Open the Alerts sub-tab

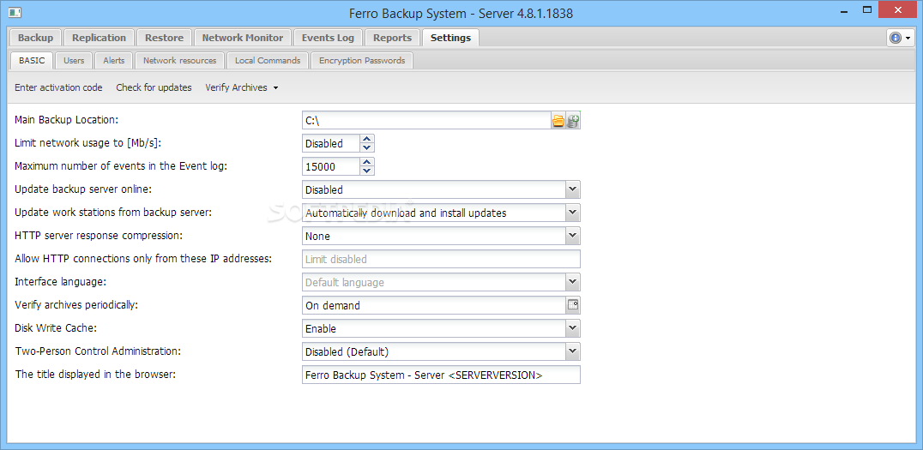(x=113, y=61)
